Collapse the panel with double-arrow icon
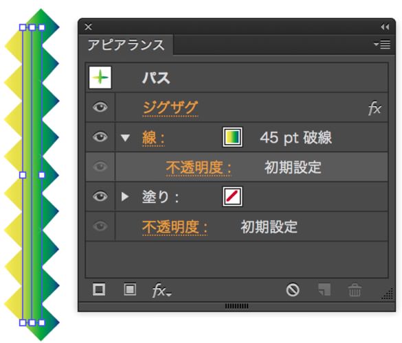The height and width of the screenshot is (343, 402). pyautogui.click(x=385, y=27)
